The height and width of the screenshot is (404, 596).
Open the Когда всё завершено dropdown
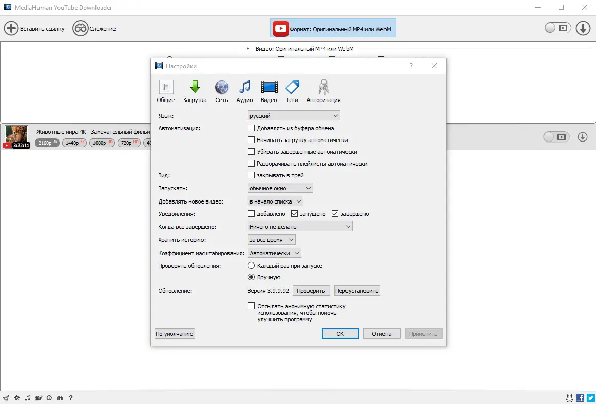[300, 226]
